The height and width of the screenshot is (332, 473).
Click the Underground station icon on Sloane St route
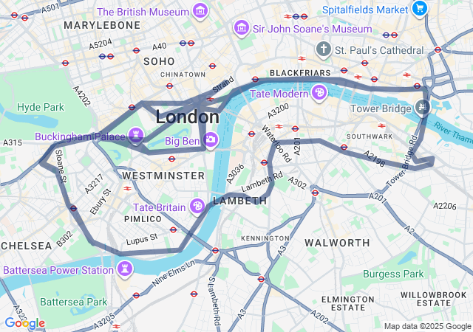pyautogui.click(x=73, y=208)
